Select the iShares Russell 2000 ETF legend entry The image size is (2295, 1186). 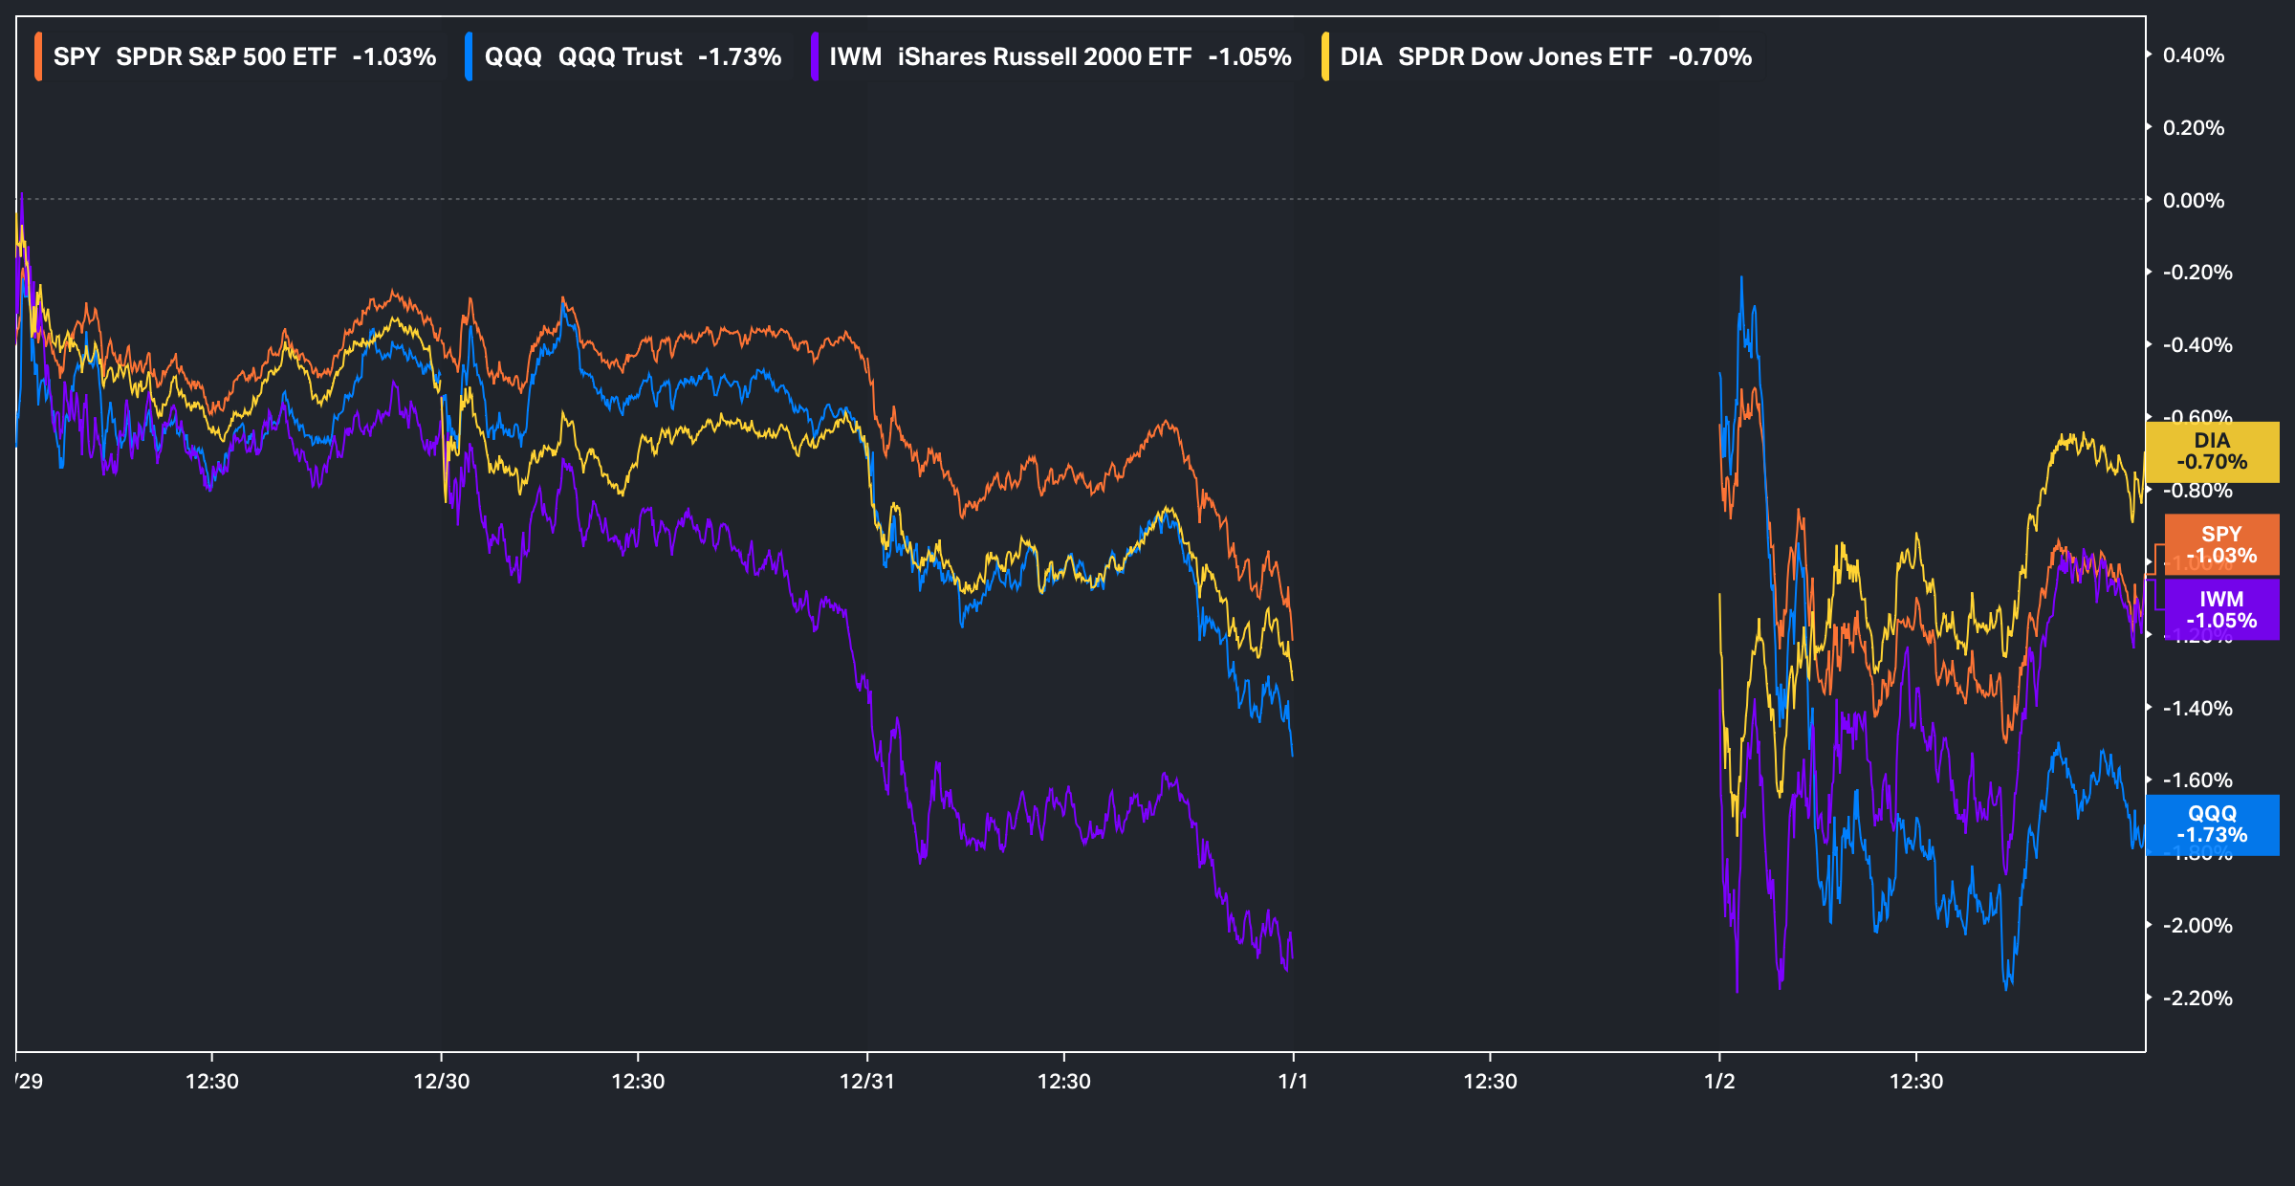click(x=1044, y=56)
